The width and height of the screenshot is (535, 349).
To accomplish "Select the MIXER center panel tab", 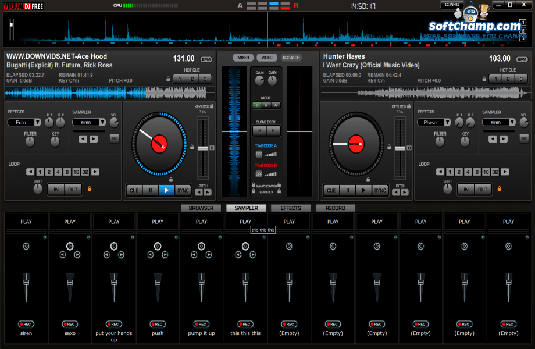I will [x=243, y=58].
